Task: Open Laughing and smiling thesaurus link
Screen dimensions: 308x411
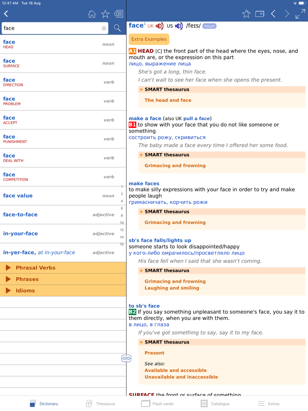Action: click(172, 288)
